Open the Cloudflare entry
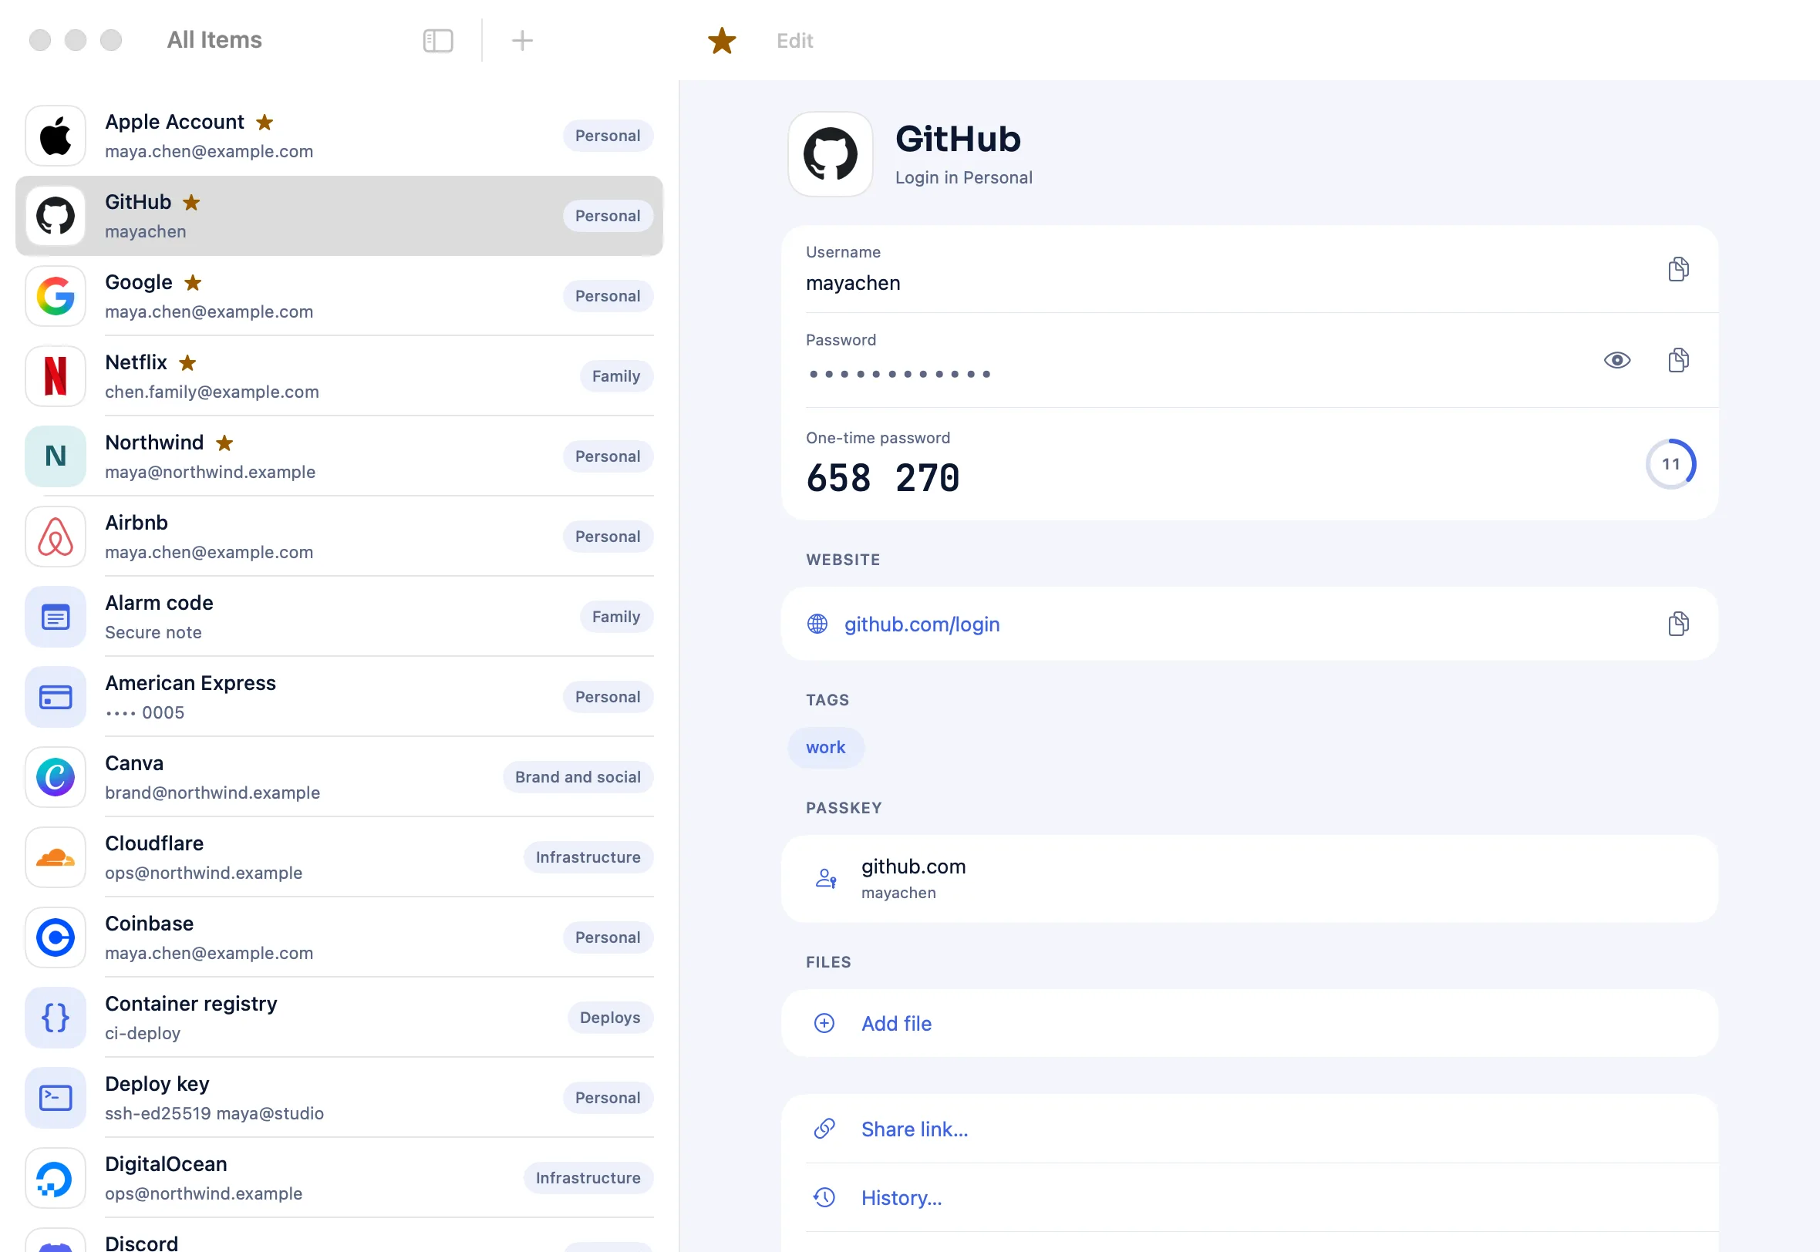The width and height of the screenshot is (1820, 1252). [x=339, y=857]
